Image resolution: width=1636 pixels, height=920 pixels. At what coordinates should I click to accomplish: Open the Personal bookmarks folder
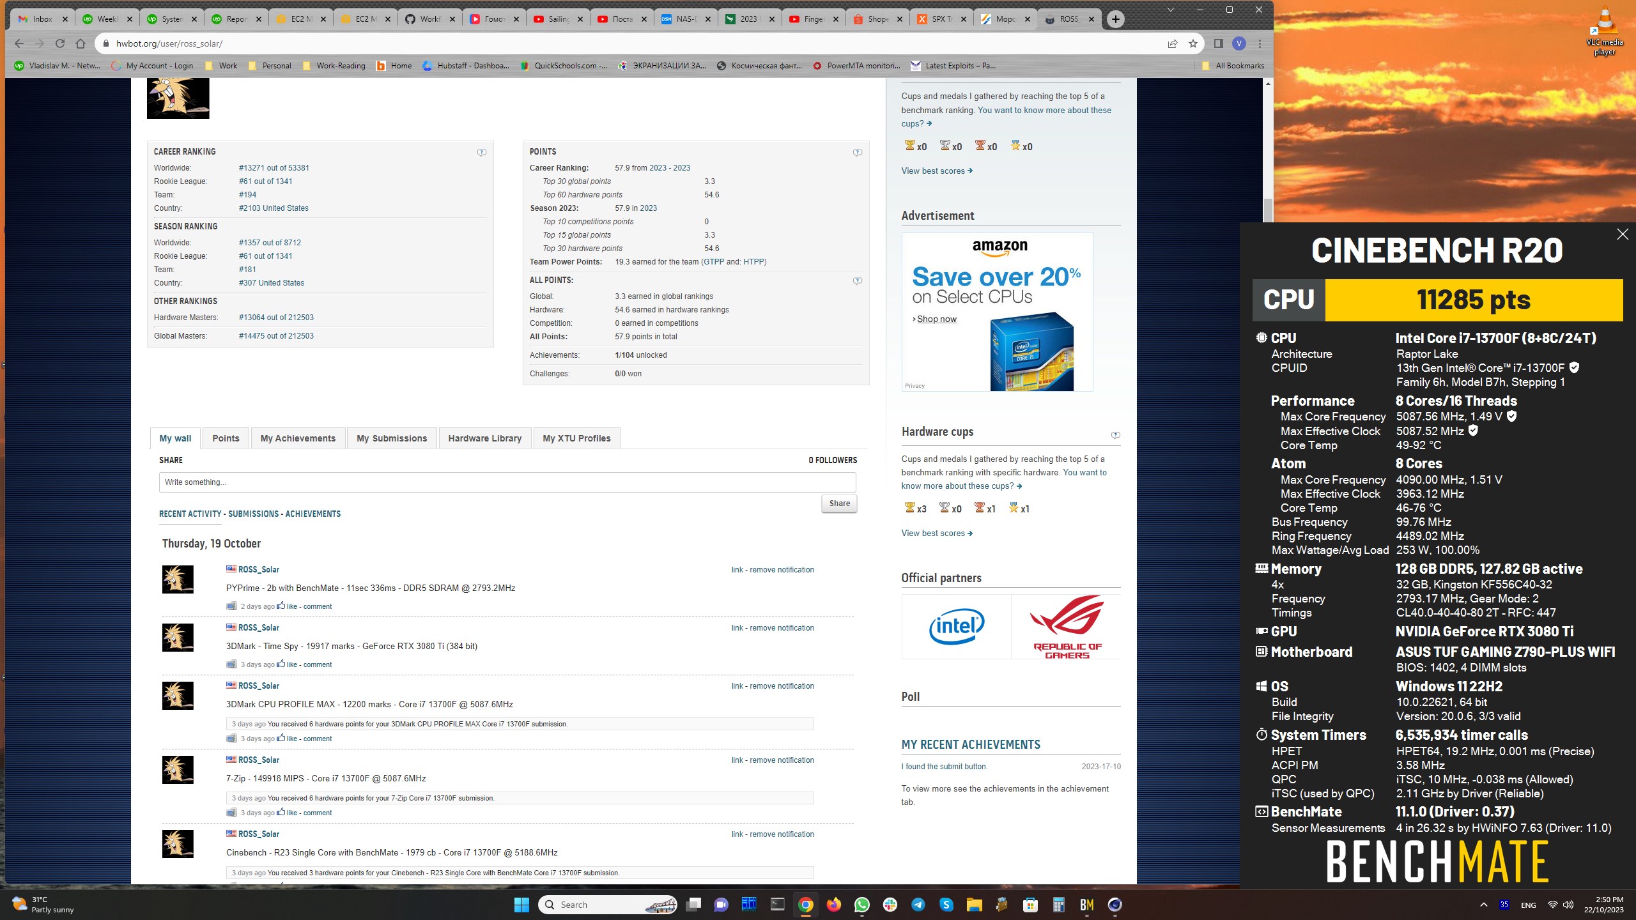point(270,66)
